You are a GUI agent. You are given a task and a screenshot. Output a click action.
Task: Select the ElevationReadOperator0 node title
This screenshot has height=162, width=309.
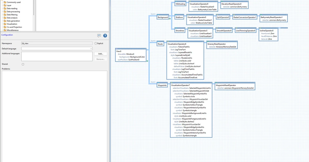(x=232, y=4)
